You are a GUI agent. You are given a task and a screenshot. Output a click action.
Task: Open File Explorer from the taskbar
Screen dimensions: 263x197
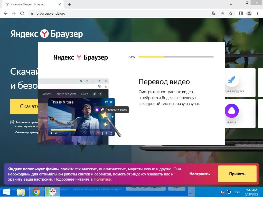[21, 192]
